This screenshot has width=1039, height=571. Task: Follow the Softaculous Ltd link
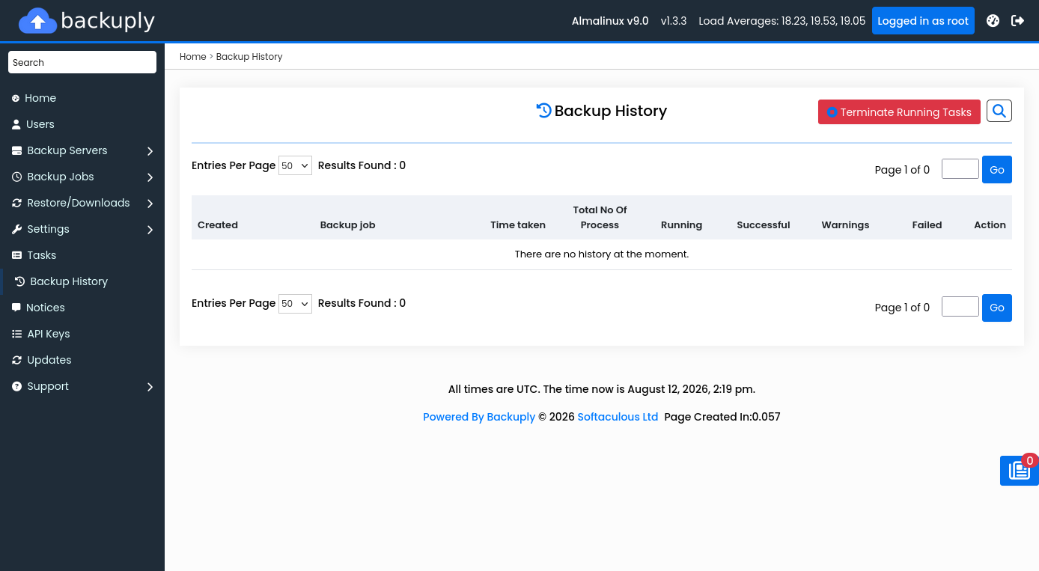(618, 417)
